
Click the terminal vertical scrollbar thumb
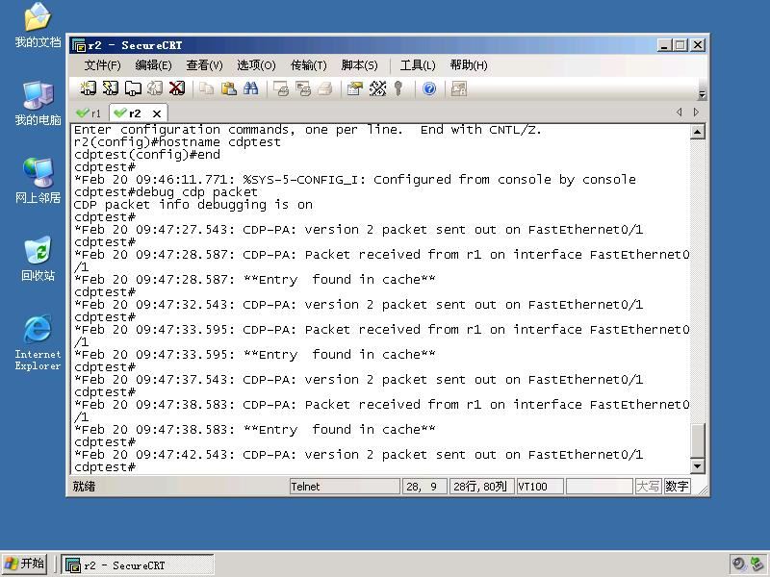697,439
